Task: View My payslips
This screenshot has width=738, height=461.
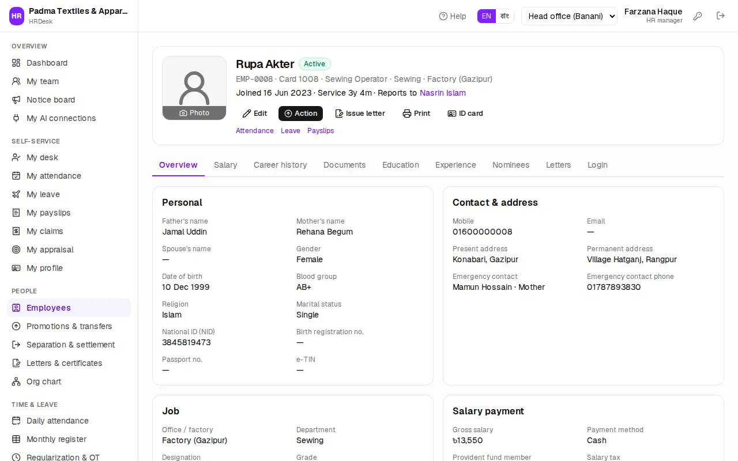Action: click(69, 213)
